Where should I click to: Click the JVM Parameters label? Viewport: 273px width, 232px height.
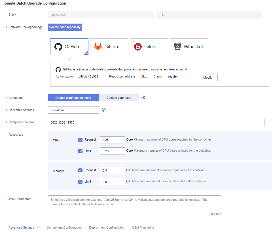tap(20, 199)
